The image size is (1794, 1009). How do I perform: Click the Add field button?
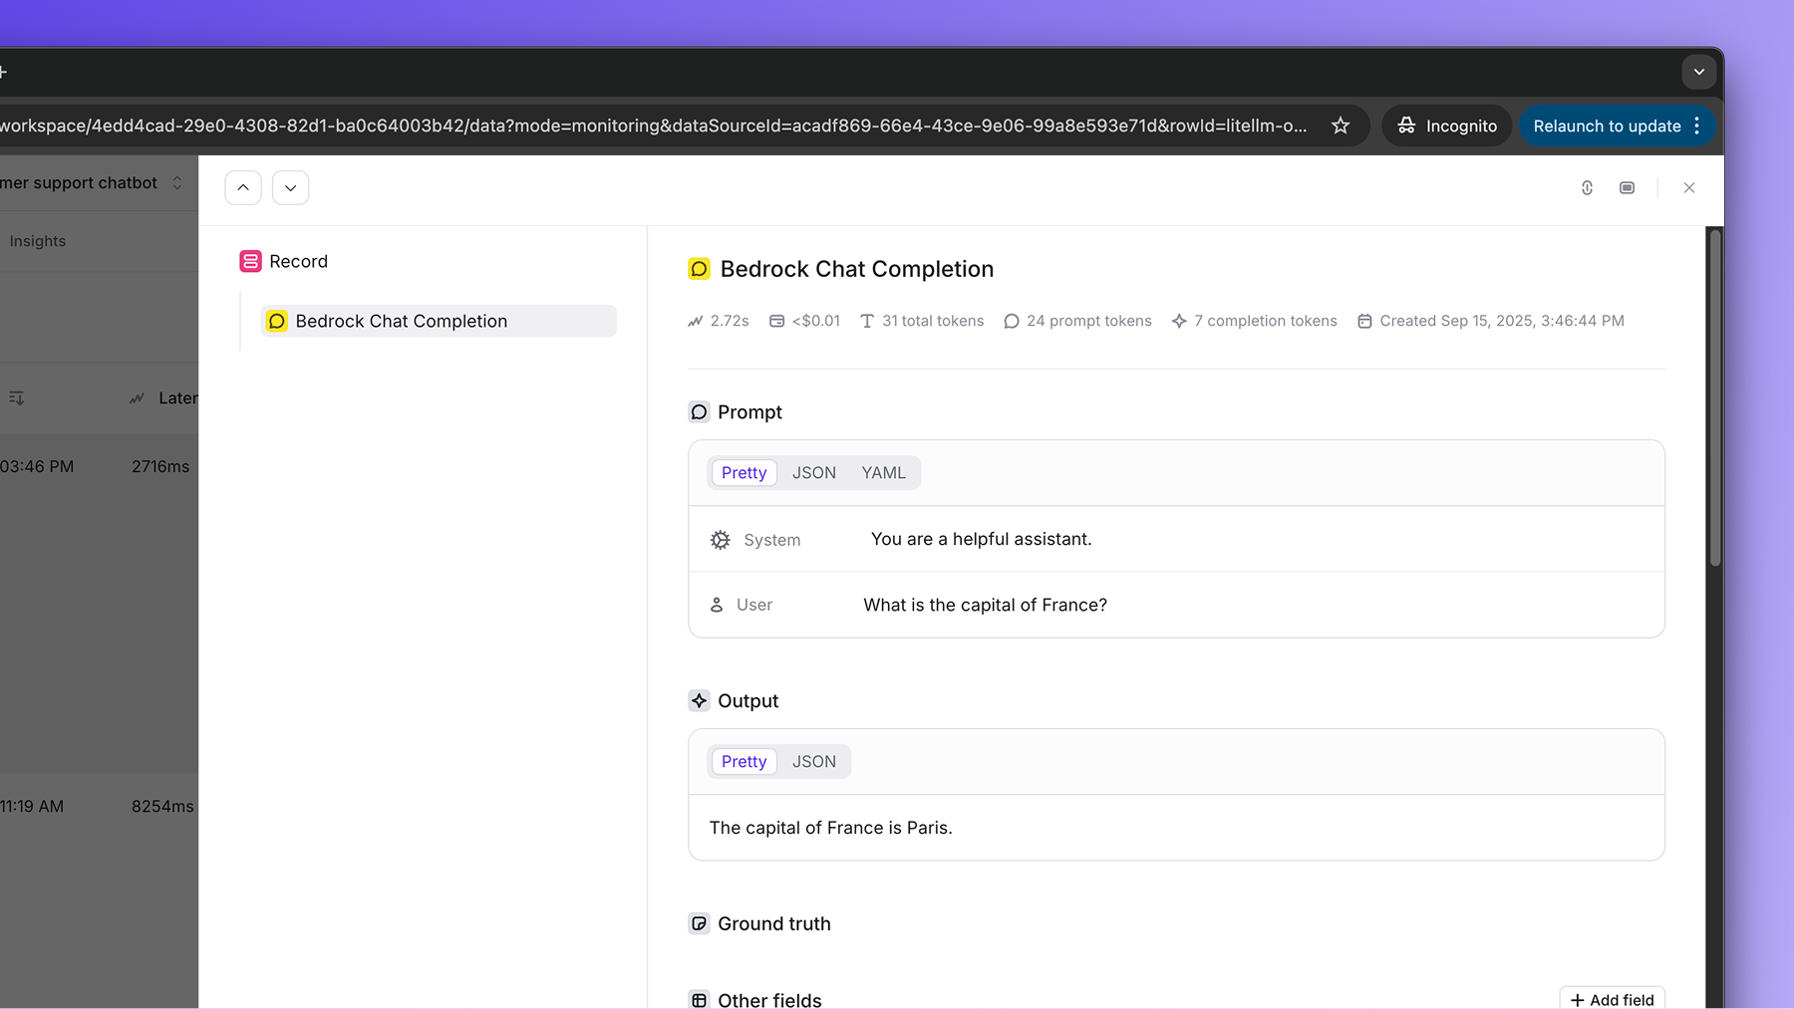(x=1612, y=999)
